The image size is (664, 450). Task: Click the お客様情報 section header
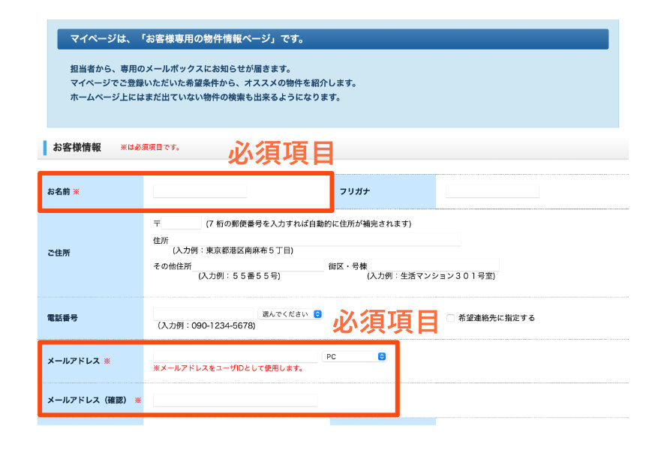[x=77, y=147]
